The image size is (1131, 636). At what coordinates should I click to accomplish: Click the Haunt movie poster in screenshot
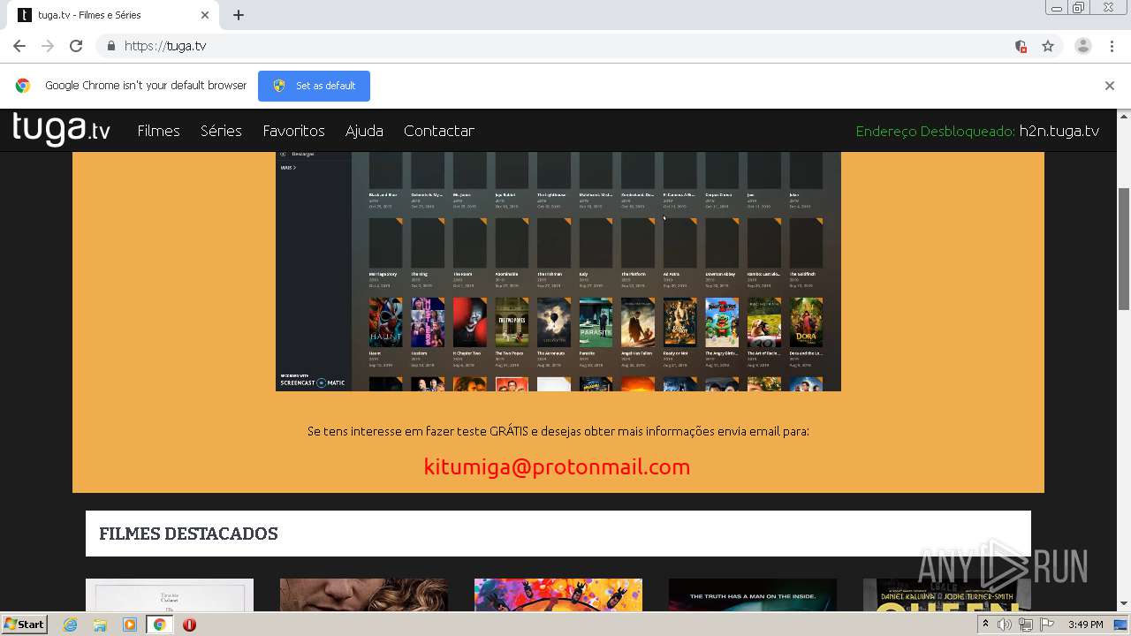click(385, 322)
